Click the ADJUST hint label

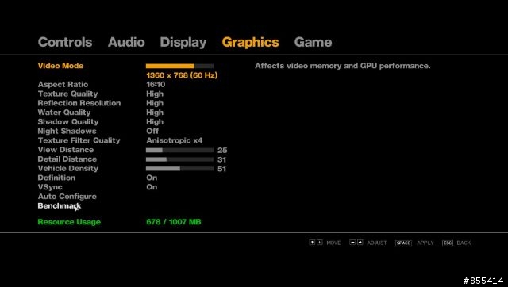[x=377, y=243]
